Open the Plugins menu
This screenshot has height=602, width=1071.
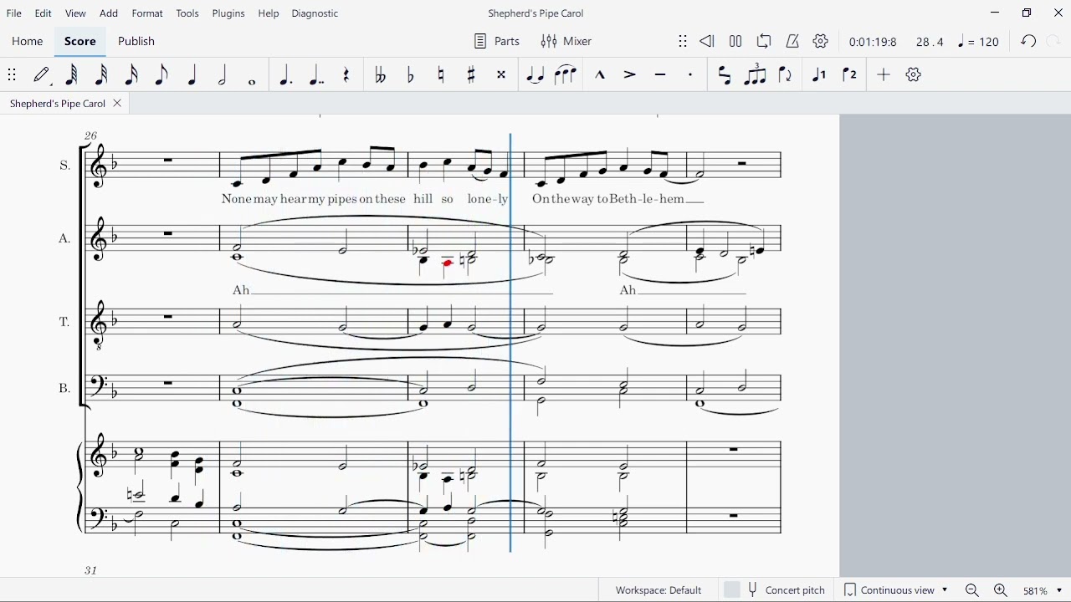[228, 13]
